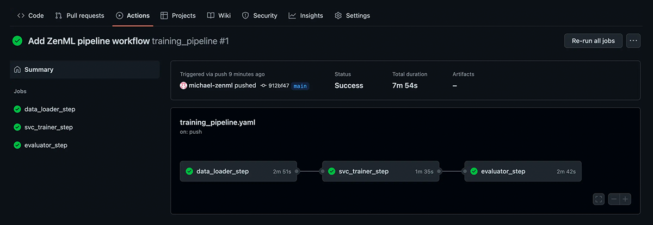
Task: View the Insights tab
Action: 306,16
